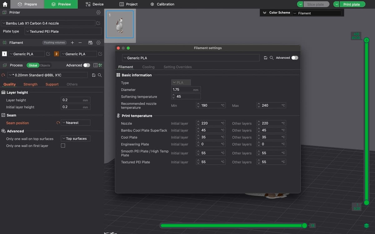
Task: Open Cooling tab in Filament settings
Action: 148,67
